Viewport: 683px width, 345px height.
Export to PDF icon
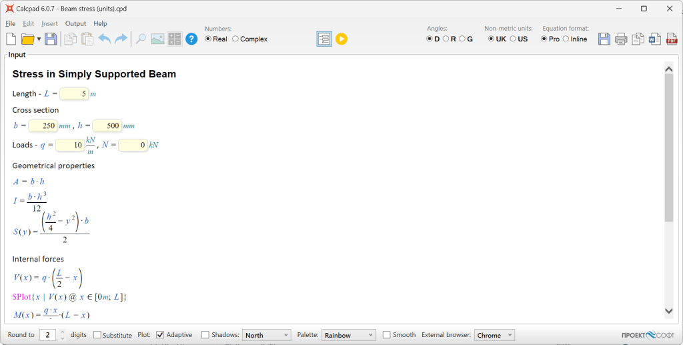(x=672, y=39)
